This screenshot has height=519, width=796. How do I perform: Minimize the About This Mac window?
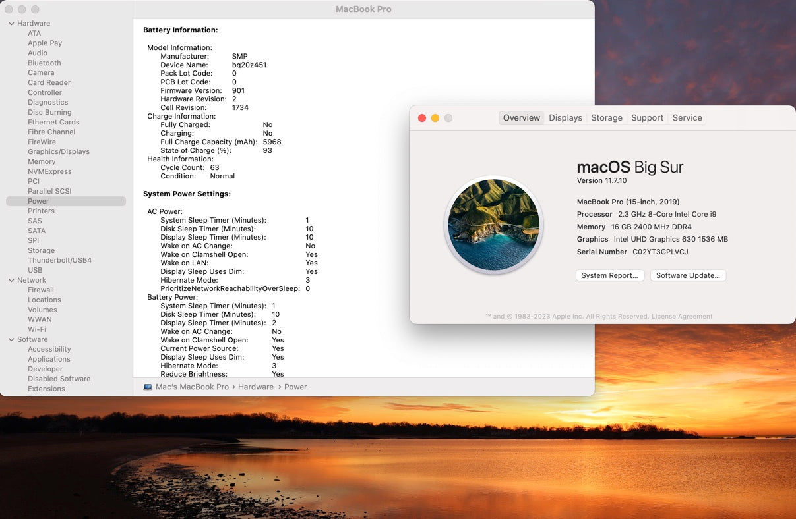[x=435, y=118]
